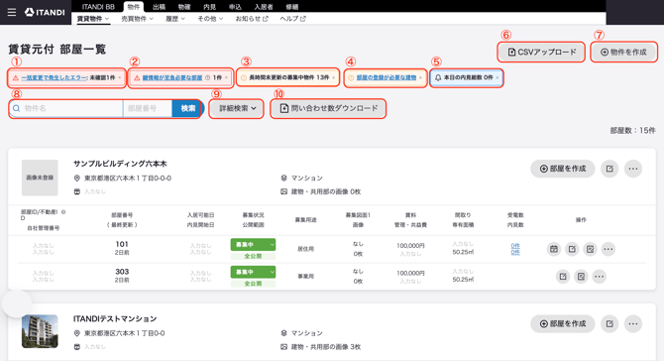Click the edit-note icon in room 101 row
This screenshot has width=664, height=361.
pyautogui.click(x=590, y=249)
